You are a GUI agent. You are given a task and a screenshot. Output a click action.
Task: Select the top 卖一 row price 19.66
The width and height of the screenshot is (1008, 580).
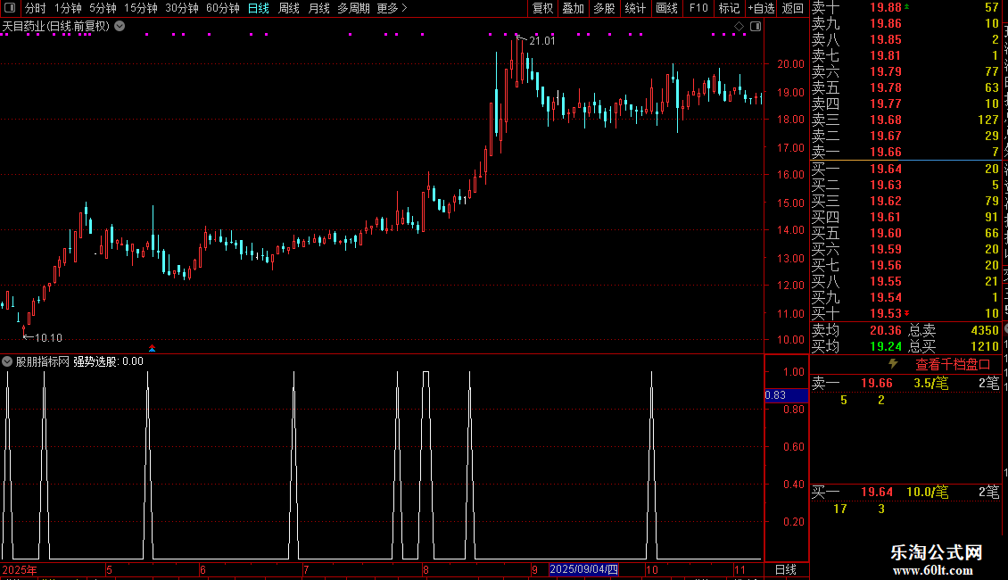click(885, 152)
